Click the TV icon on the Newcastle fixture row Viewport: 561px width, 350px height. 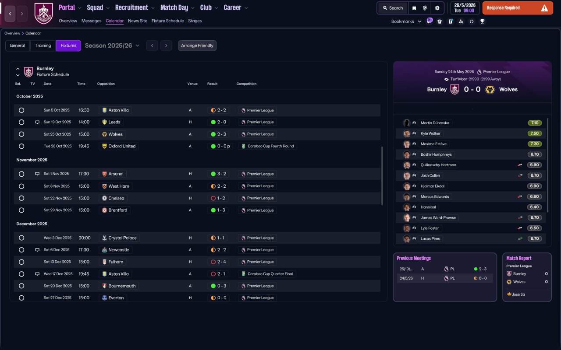click(37, 250)
